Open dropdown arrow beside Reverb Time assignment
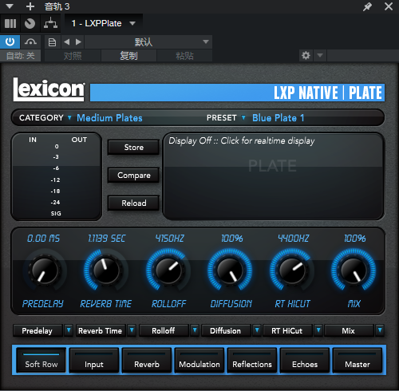 click(x=132, y=330)
